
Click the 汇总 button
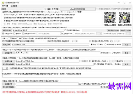(126, 45)
